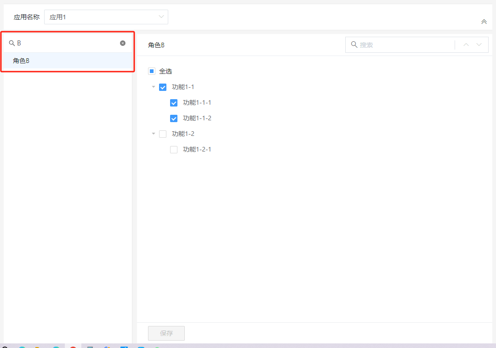Select 角色B in the role list

click(21, 61)
